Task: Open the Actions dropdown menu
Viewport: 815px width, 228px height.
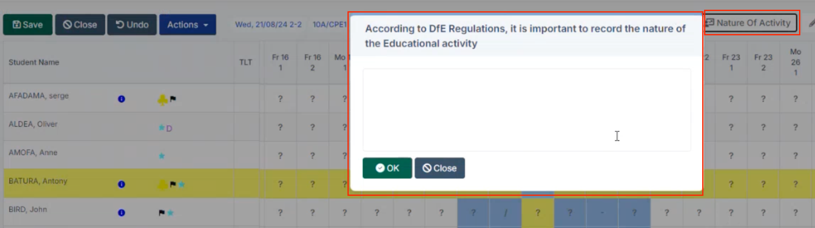Action: 187,25
